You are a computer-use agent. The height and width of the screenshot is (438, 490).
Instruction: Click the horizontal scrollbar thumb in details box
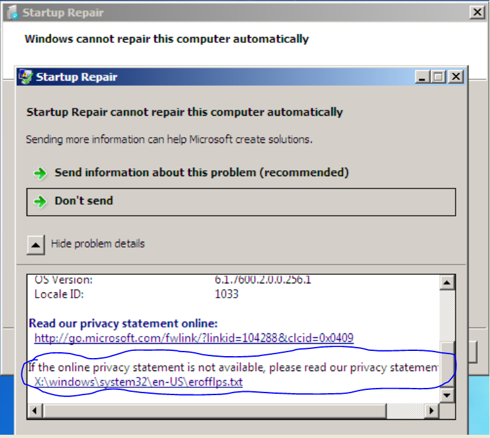pyautogui.click(x=215, y=411)
